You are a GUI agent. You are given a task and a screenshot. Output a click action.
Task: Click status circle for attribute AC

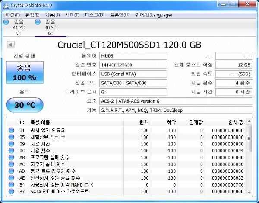tap(11, 164)
